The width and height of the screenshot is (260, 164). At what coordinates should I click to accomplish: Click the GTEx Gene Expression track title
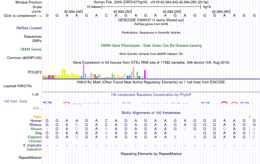[x=151, y=62]
